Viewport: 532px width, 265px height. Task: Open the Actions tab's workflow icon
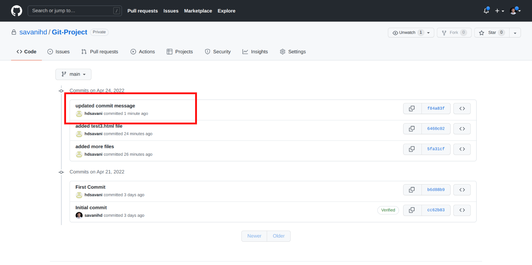click(x=133, y=51)
